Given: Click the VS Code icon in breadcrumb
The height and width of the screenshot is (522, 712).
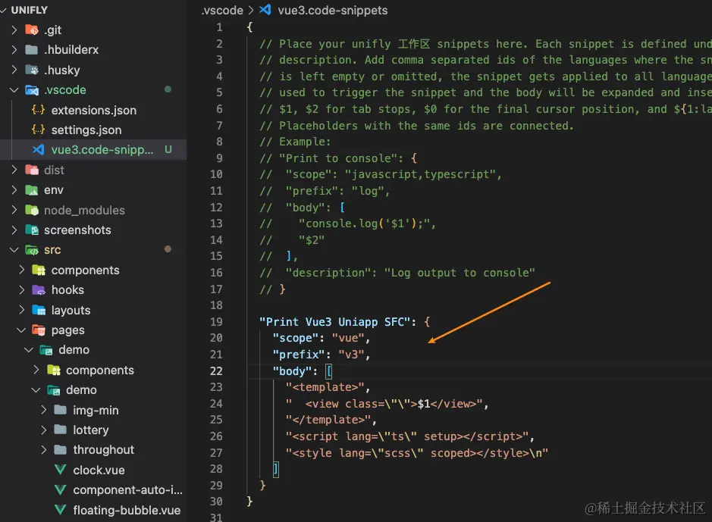Looking at the screenshot, I should (265, 10).
